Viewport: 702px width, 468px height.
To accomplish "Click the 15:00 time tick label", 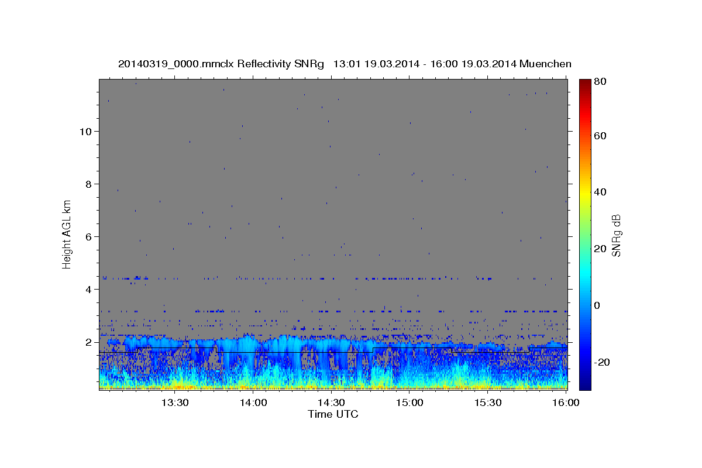I will (409, 403).
